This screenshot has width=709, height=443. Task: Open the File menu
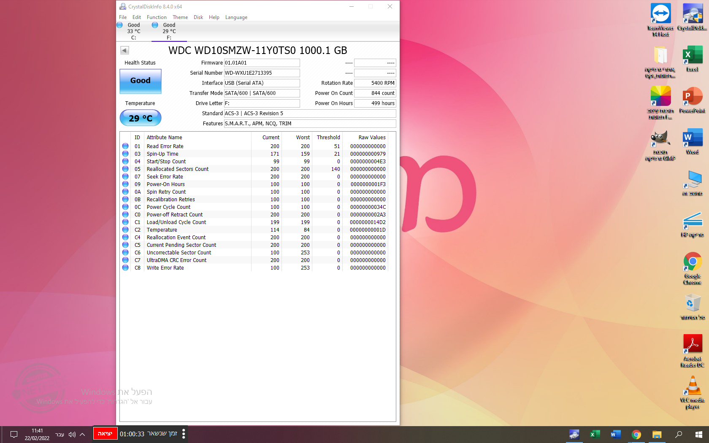pos(123,17)
